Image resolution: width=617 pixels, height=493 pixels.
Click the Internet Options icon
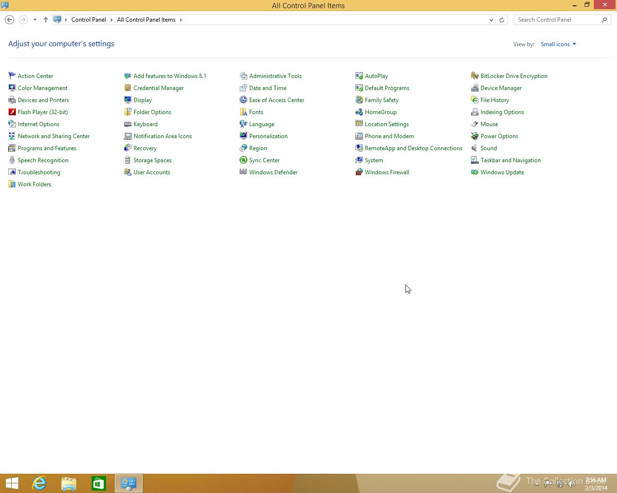coord(12,124)
